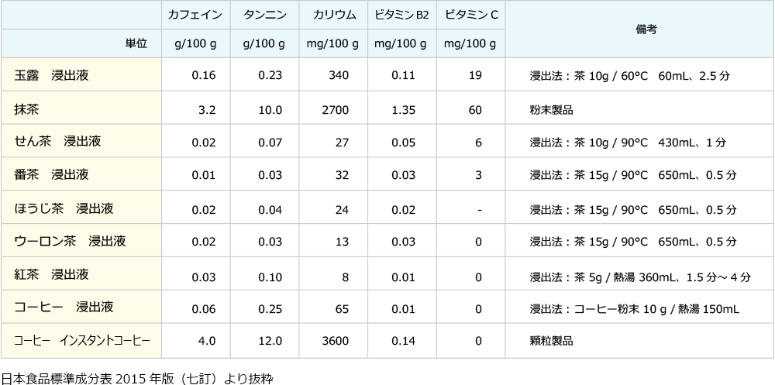
Task: Click 抹茶 caffeine value 3.2
Action: pyautogui.click(x=206, y=109)
